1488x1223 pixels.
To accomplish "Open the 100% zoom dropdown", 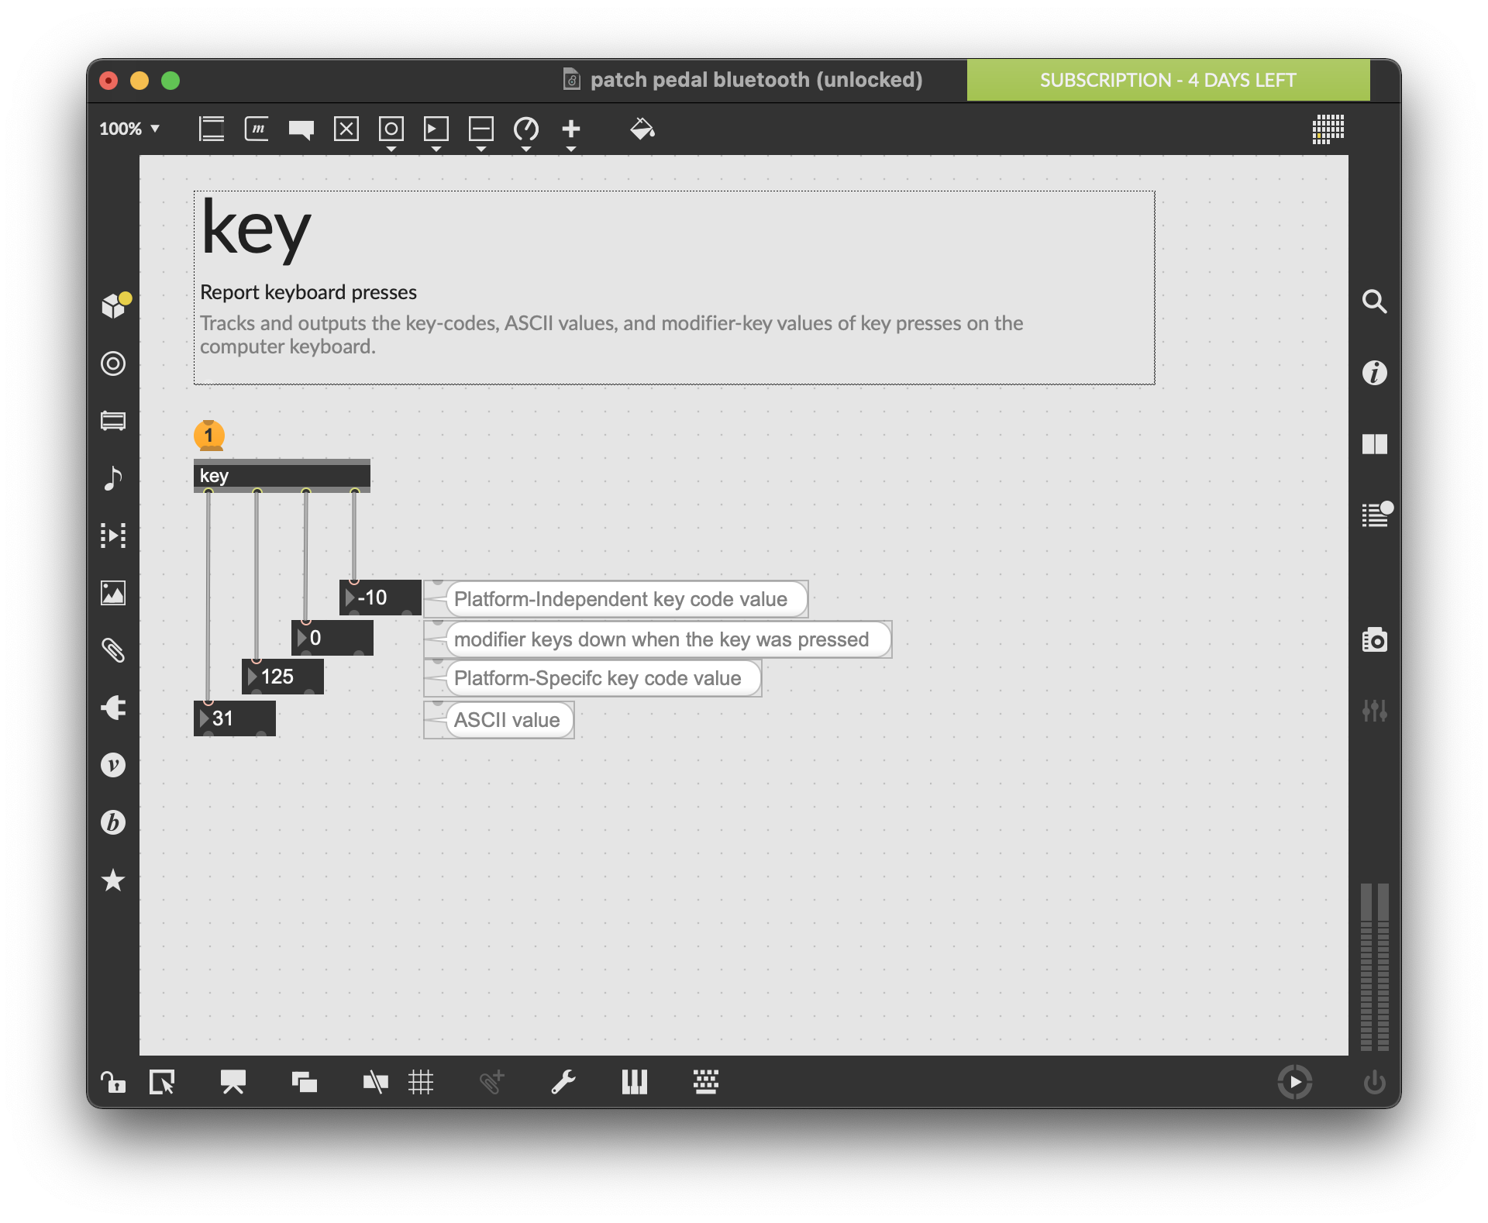I will coord(129,129).
